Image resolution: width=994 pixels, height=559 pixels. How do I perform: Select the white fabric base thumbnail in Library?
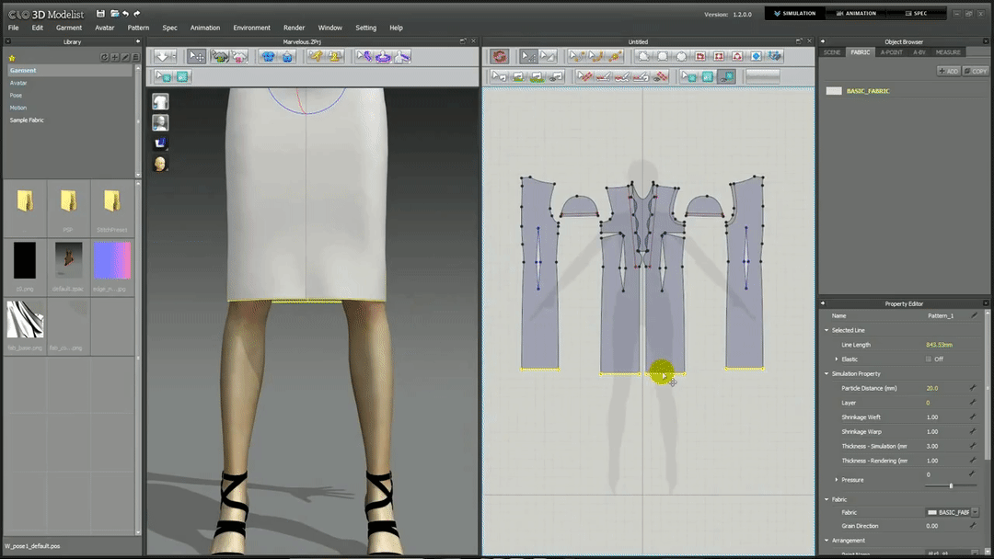(x=25, y=319)
